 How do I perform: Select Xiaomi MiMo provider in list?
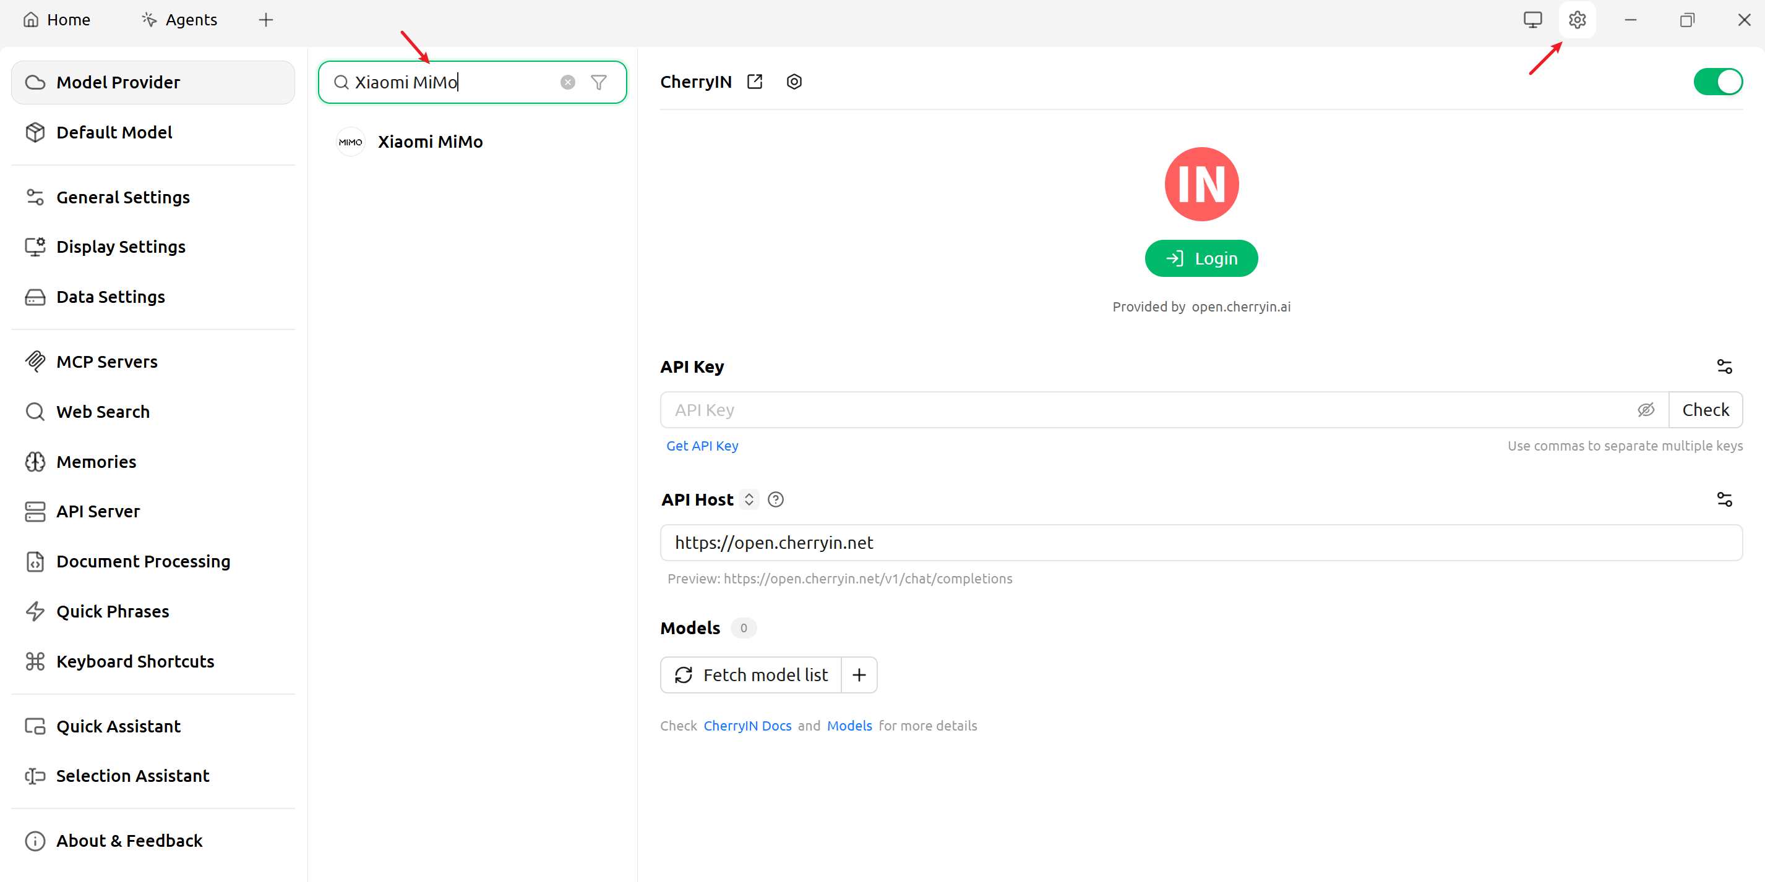[x=473, y=142]
